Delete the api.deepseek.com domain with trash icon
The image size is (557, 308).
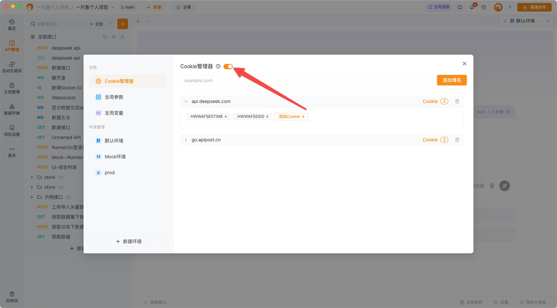(x=457, y=101)
